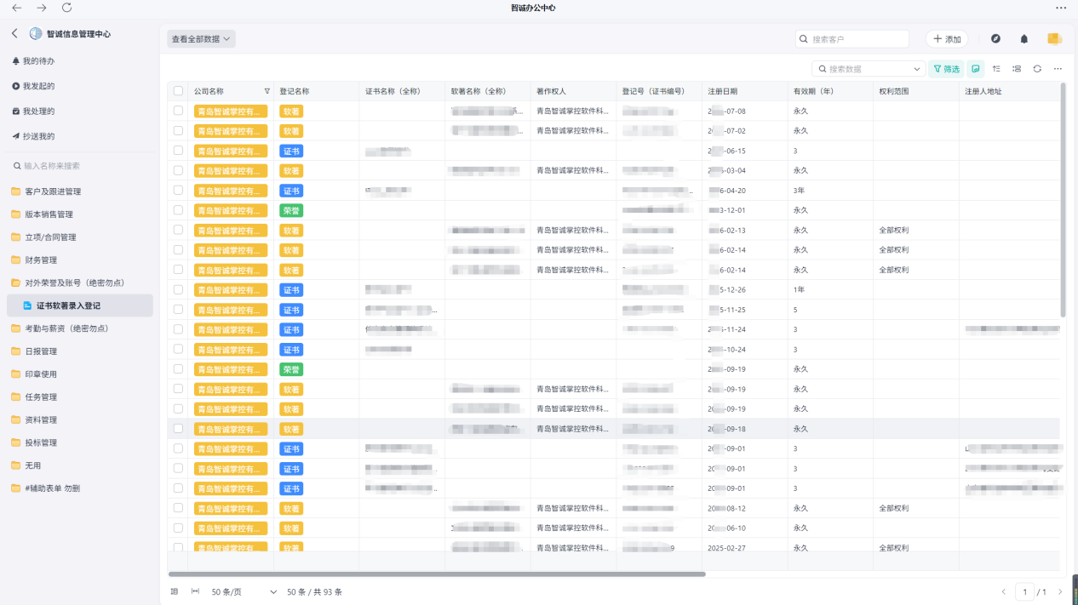The height and width of the screenshot is (605, 1078).
Task: Collapse sidebar using the left chevron
Action: [14, 34]
